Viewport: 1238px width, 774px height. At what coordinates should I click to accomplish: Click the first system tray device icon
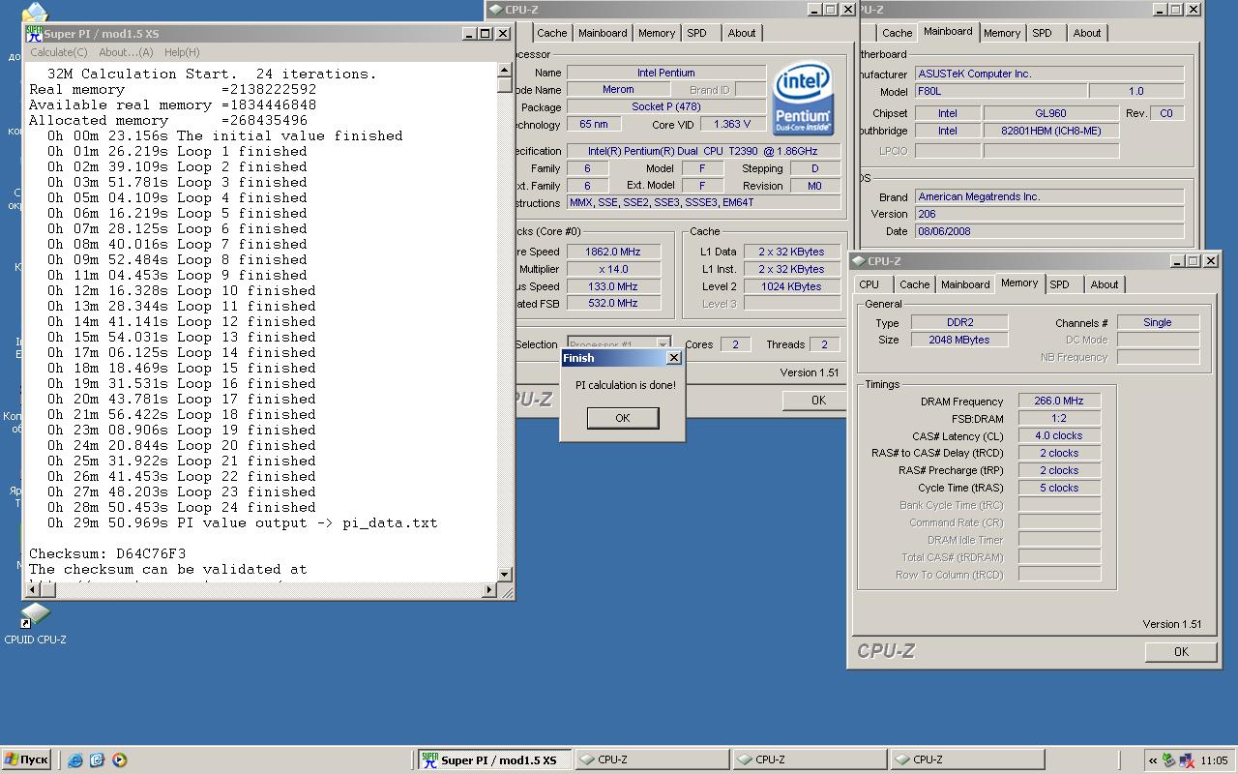pos(1168,760)
